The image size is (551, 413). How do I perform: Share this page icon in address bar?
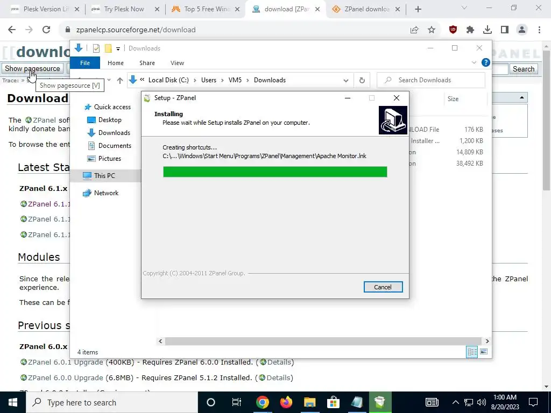pyautogui.click(x=414, y=30)
